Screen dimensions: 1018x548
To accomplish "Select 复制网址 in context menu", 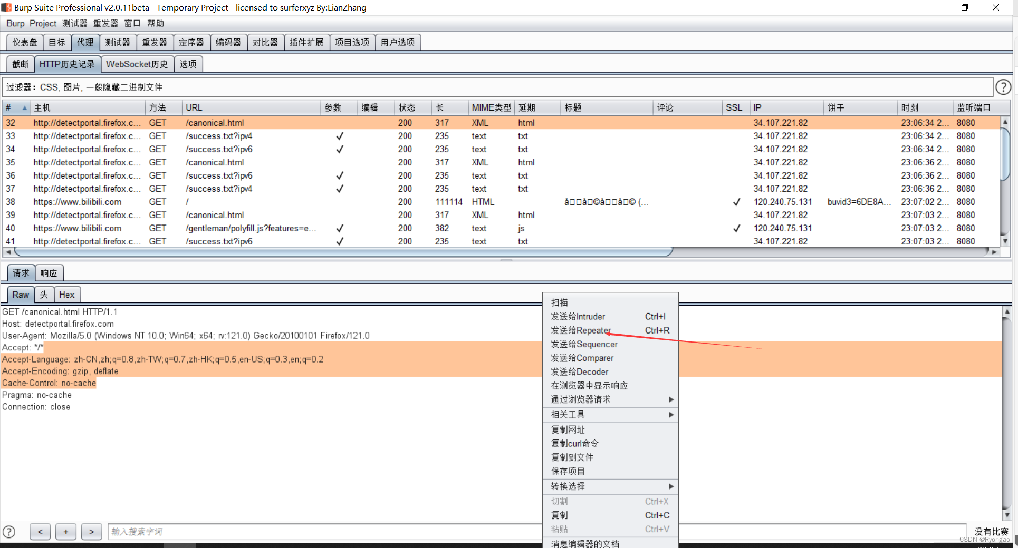I will coord(610,430).
